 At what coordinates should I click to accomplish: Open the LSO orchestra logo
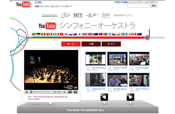(x=65, y=15)
